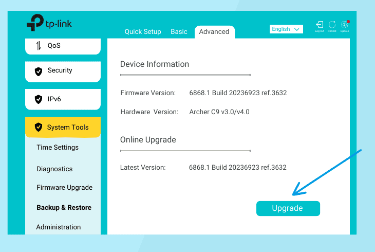This screenshot has width=375, height=252.
Task: Open Backup & Restore page
Action: 64,207
